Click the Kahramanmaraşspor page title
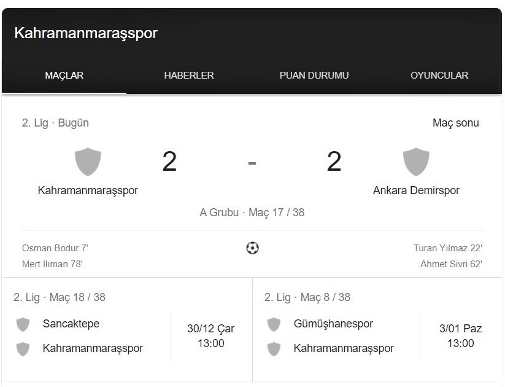 coord(86,33)
